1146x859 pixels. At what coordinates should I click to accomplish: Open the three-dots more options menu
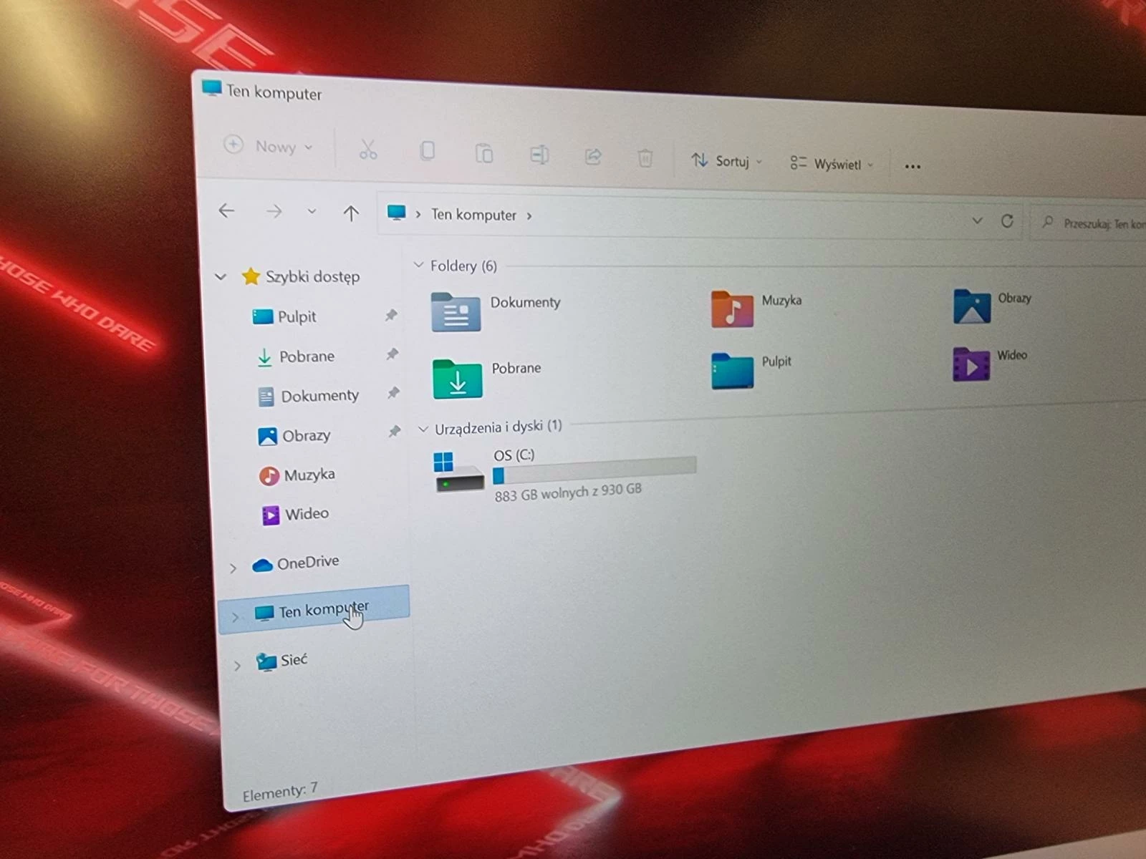tap(912, 167)
